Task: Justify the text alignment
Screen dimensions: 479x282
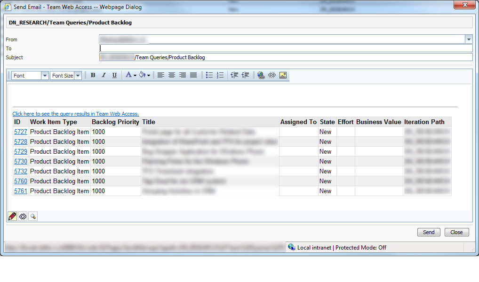Action: [193, 75]
